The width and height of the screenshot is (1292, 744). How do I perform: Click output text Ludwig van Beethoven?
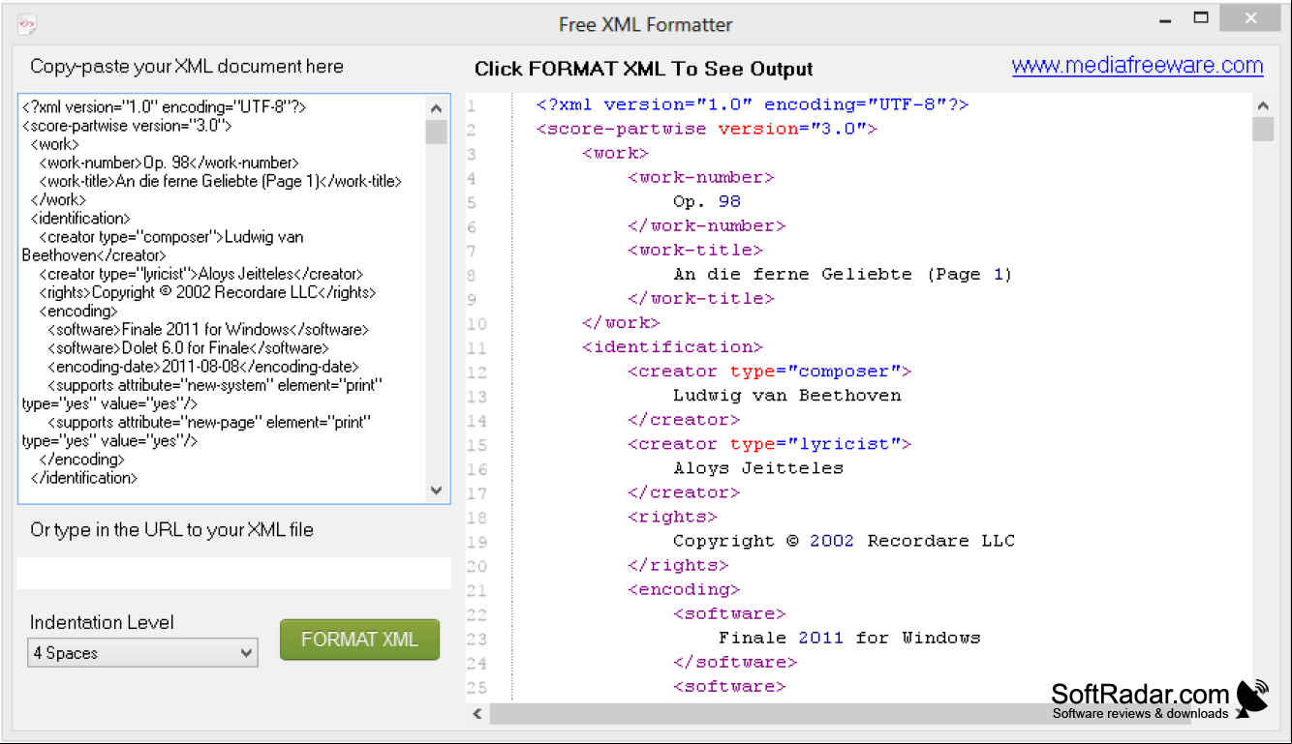point(787,395)
